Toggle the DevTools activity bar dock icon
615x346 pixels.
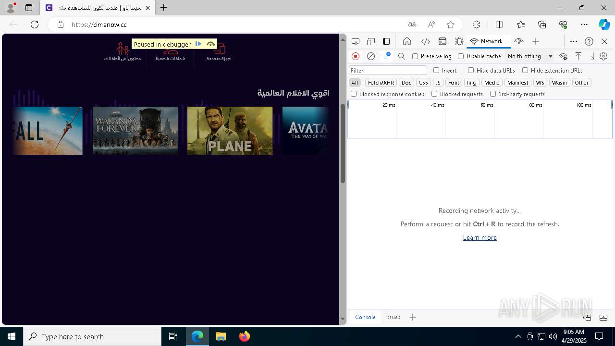[x=386, y=41]
